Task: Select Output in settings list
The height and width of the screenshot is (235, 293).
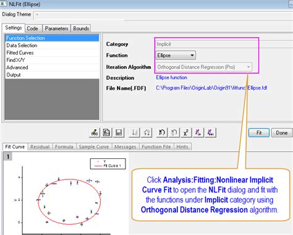Action: click(x=52, y=75)
